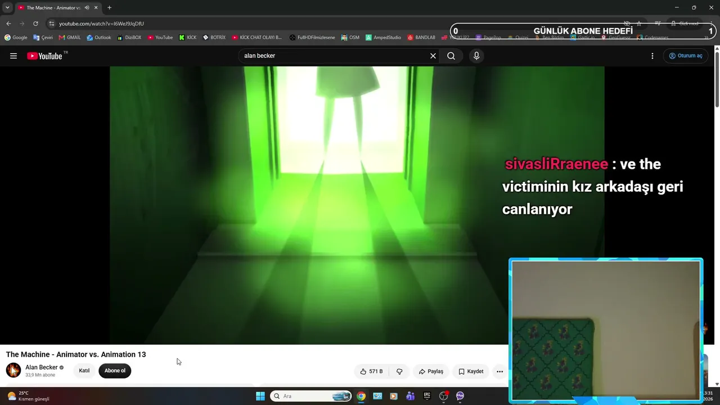Viewport: 720px width, 405px height.
Task: Open the AmpedStudio bookmark
Action: pos(383,38)
